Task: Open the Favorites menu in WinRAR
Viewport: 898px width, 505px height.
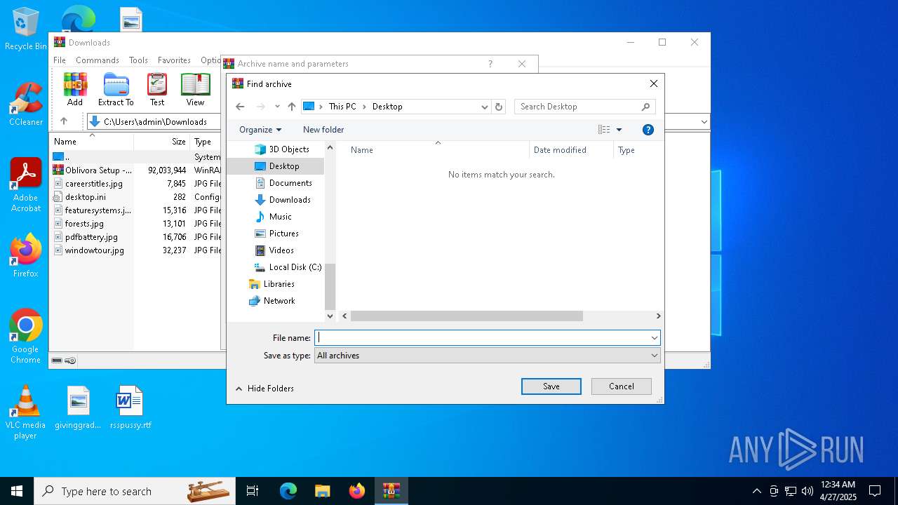Action: click(174, 60)
